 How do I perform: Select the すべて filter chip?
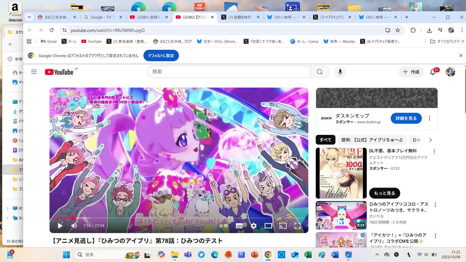[x=325, y=140]
